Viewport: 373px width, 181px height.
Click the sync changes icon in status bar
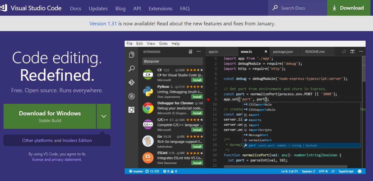point(147,171)
